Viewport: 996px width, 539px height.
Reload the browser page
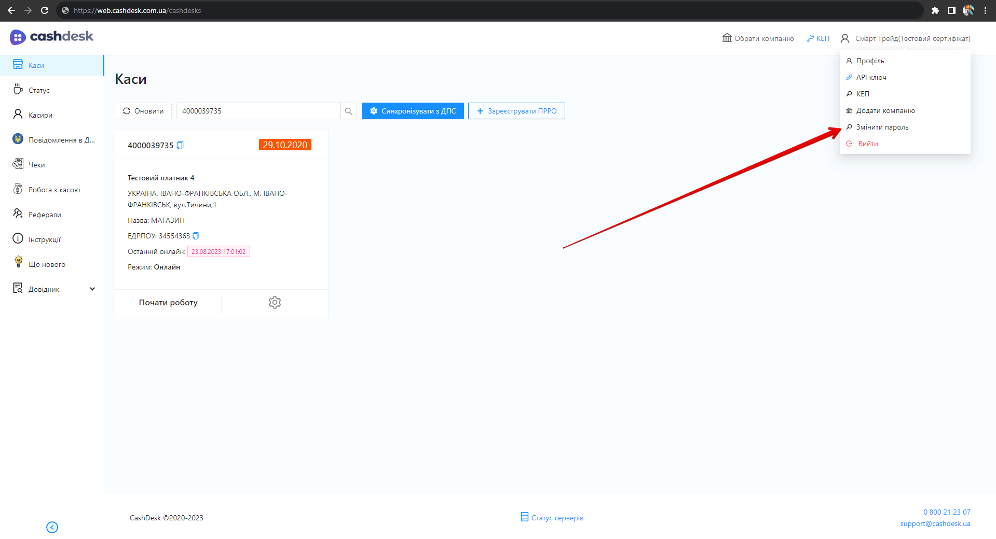[45, 10]
